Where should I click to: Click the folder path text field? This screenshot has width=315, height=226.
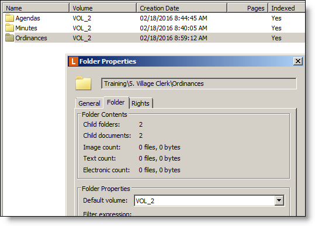199,84
